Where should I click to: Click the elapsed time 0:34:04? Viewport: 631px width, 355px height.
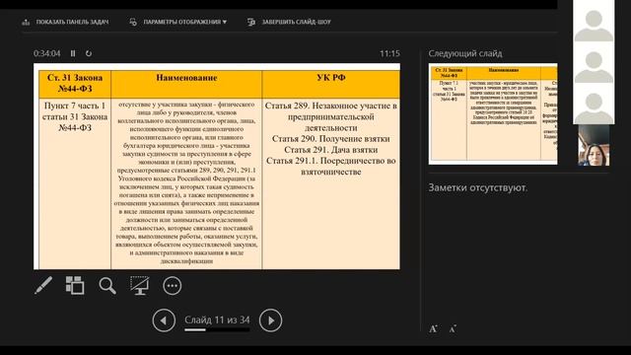tap(46, 53)
